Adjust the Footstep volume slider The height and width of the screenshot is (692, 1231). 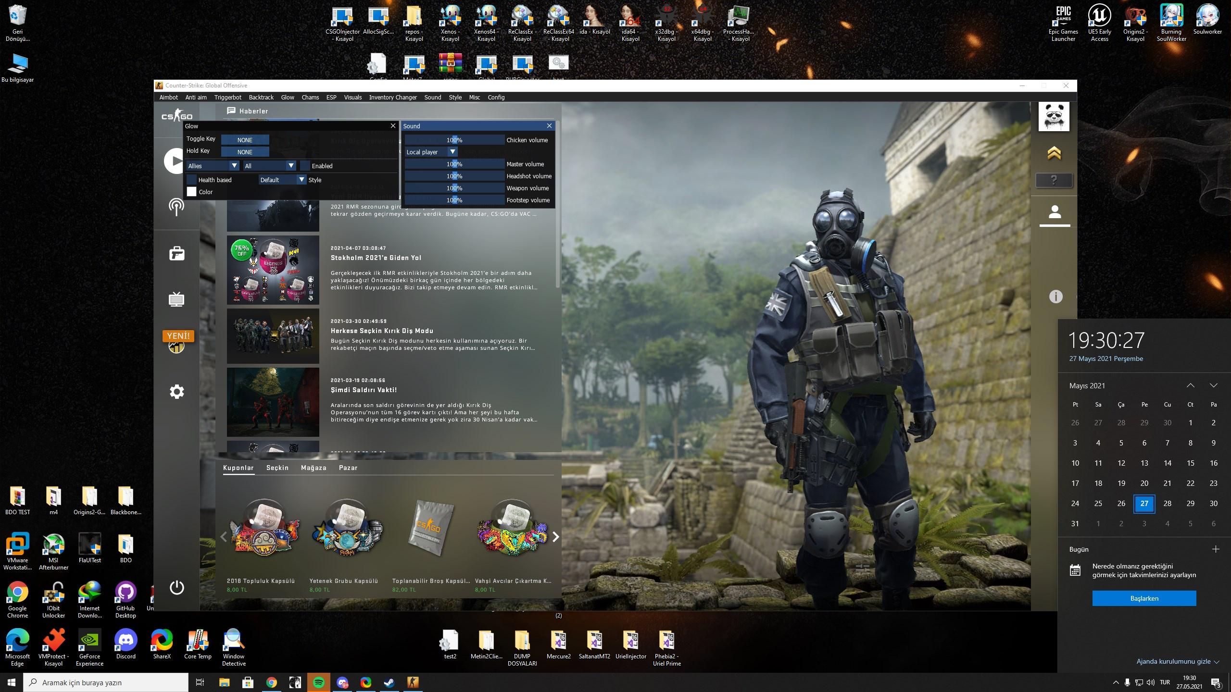pyautogui.click(x=454, y=200)
